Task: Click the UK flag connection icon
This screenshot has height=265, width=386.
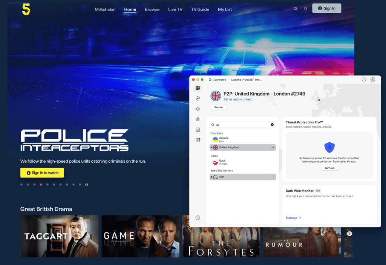Action: tap(216, 96)
